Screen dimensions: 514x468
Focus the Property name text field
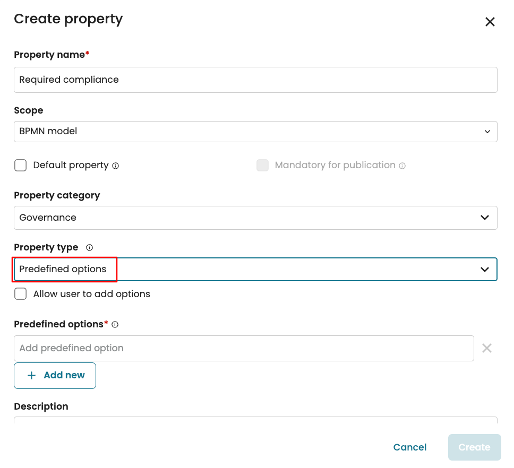click(255, 80)
